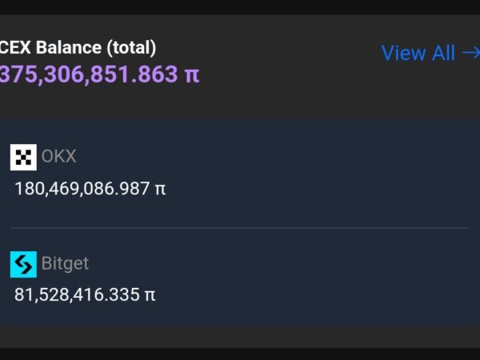Select the OKX exchange name label
480x360 pixels.
[58, 157]
